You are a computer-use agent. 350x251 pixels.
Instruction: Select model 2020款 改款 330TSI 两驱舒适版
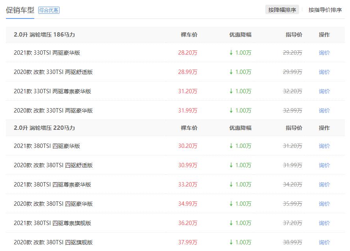point(53,72)
